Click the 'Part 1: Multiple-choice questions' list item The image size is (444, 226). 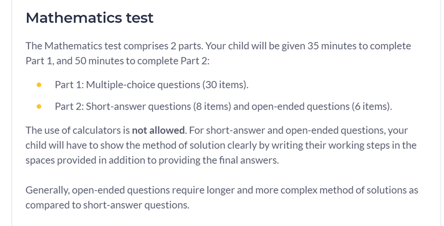[x=152, y=85]
